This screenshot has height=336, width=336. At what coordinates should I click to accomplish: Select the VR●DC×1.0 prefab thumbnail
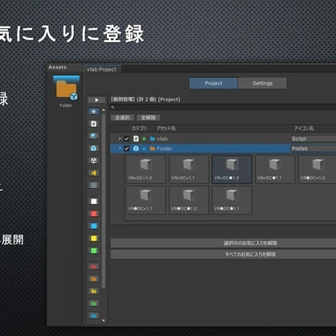click(318, 170)
